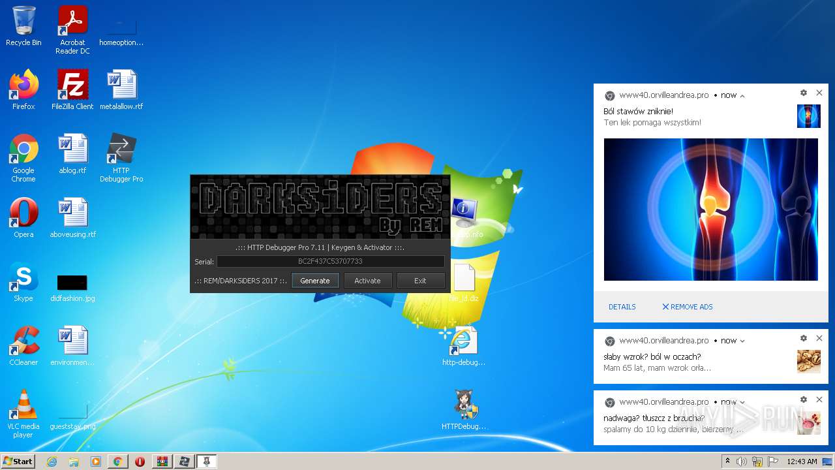Switch to Opera on the taskbar
The image size is (835, 470).
(140, 462)
